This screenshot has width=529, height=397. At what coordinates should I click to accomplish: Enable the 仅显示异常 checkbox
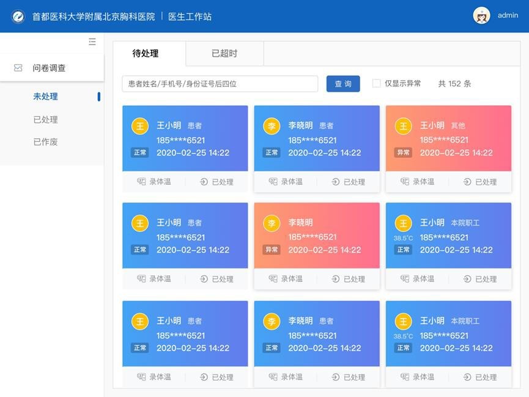(x=377, y=83)
